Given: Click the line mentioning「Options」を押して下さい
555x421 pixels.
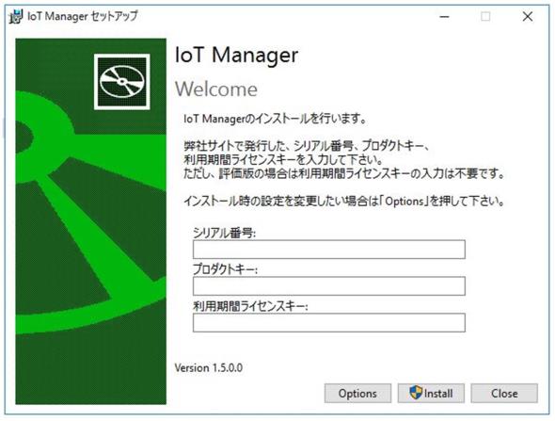Looking at the screenshot, I should click(344, 202).
